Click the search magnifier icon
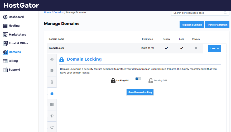 (x=225, y=13)
